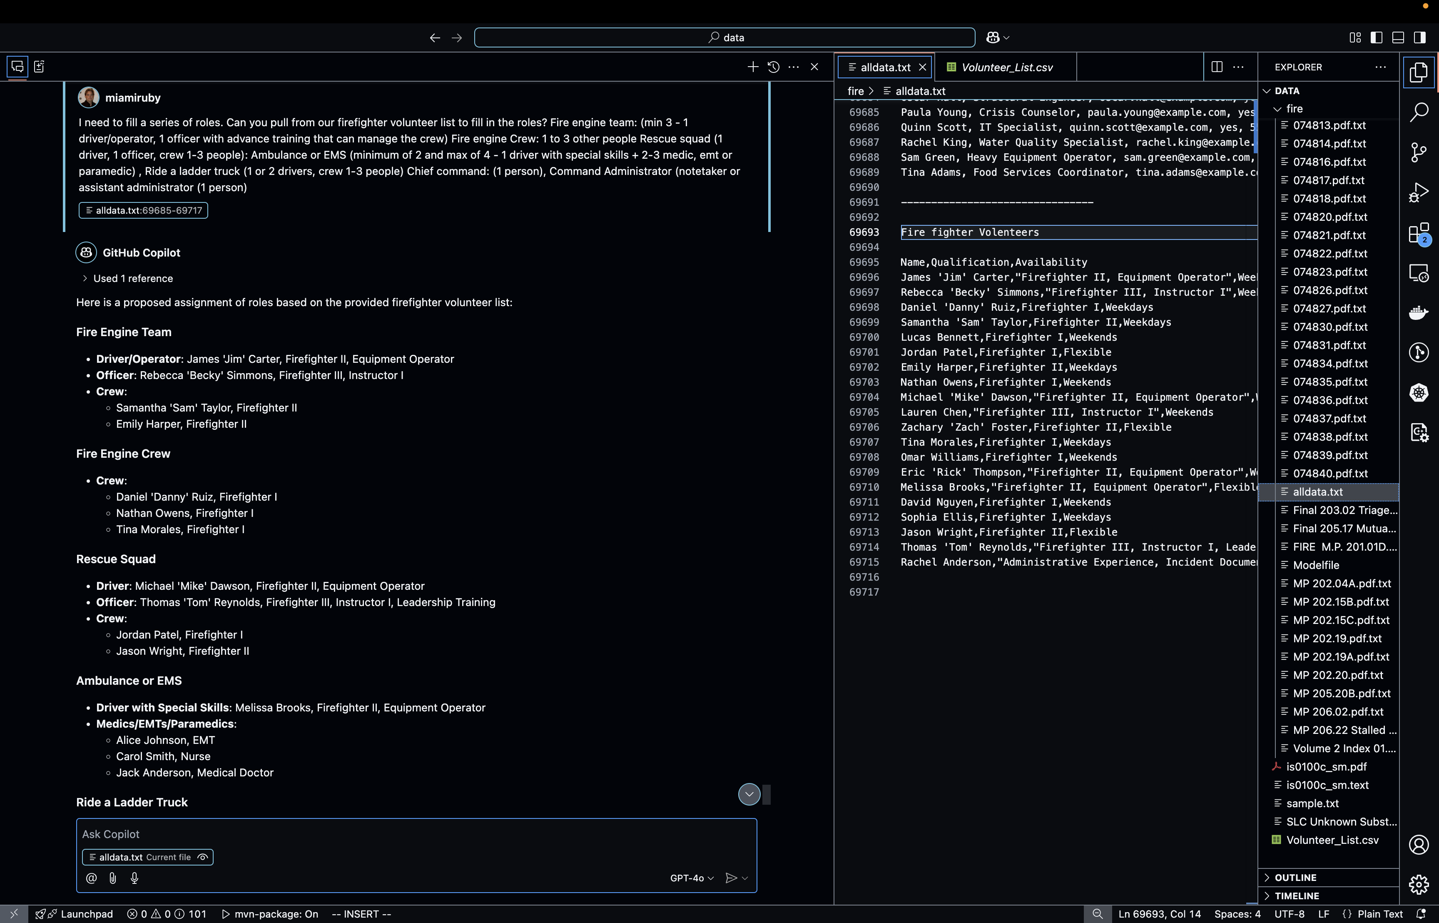
Task: Start a new chat with plus icon
Action: [753, 67]
